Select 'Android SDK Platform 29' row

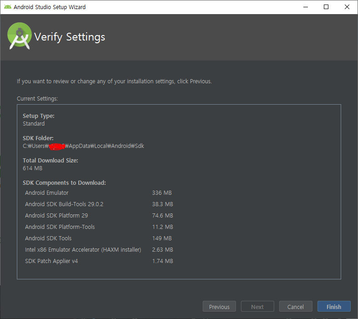pos(98,216)
